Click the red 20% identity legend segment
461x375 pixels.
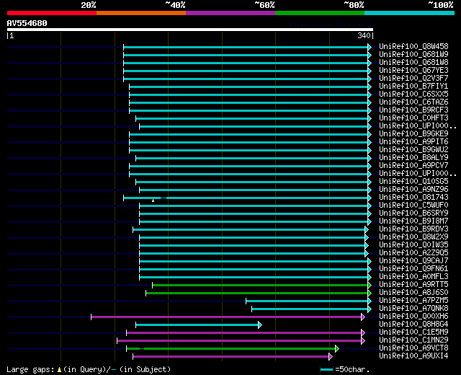point(52,13)
